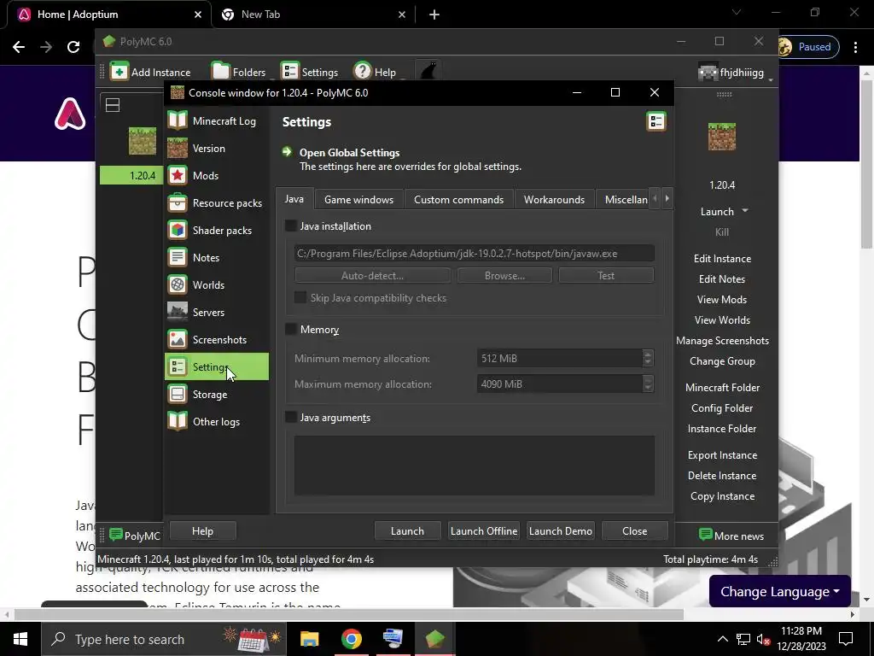Open Chrome tab search dropdown arrow

[737, 12]
